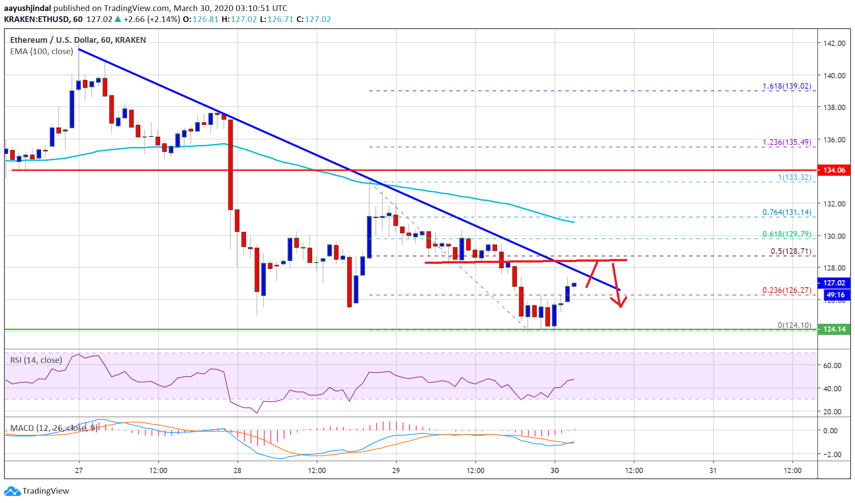This screenshot has width=855, height=503.
Task: Click the +2.66 (+2.14%) change value
Action: point(152,19)
